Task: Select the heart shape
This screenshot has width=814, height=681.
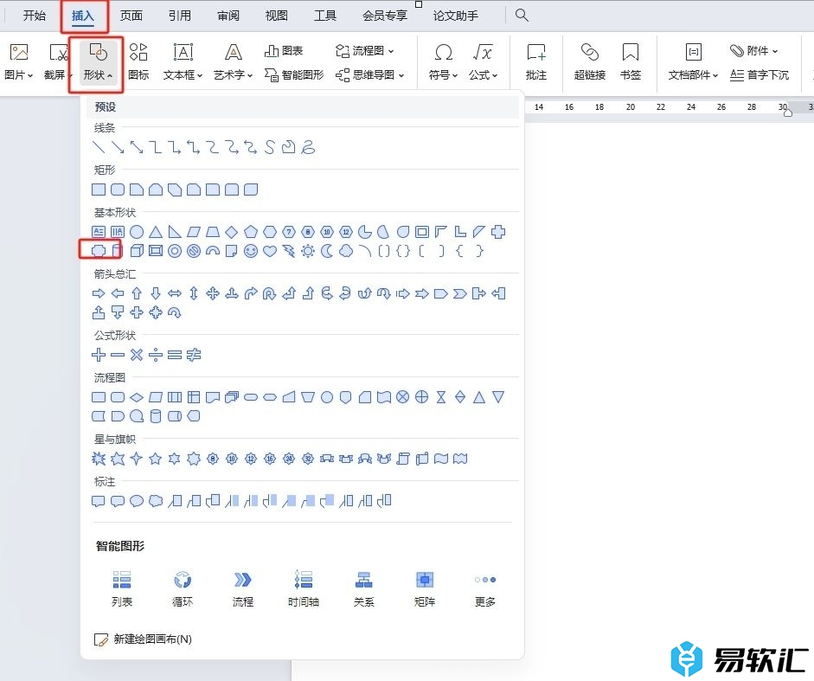Action: point(270,251)
